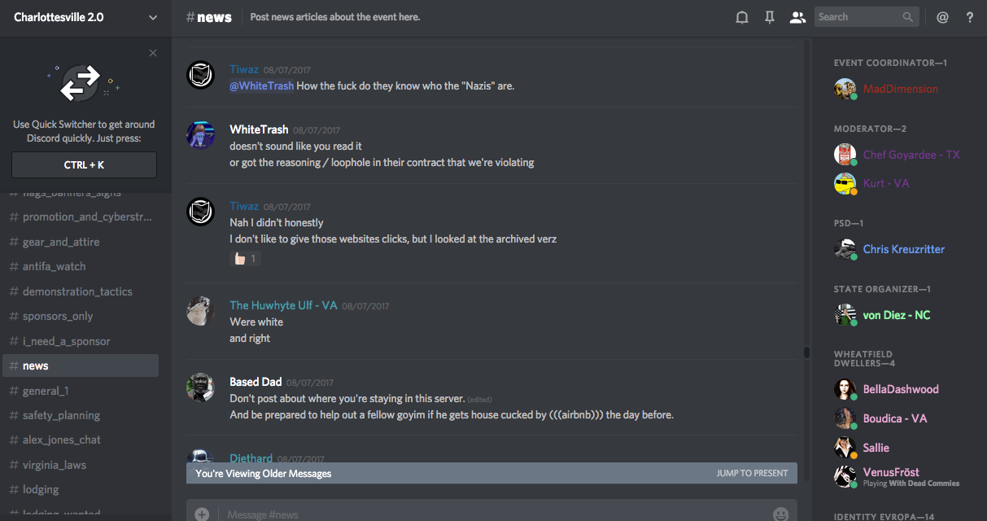Open the help question mark icon

pyautogui.click(x=969, y=17)
